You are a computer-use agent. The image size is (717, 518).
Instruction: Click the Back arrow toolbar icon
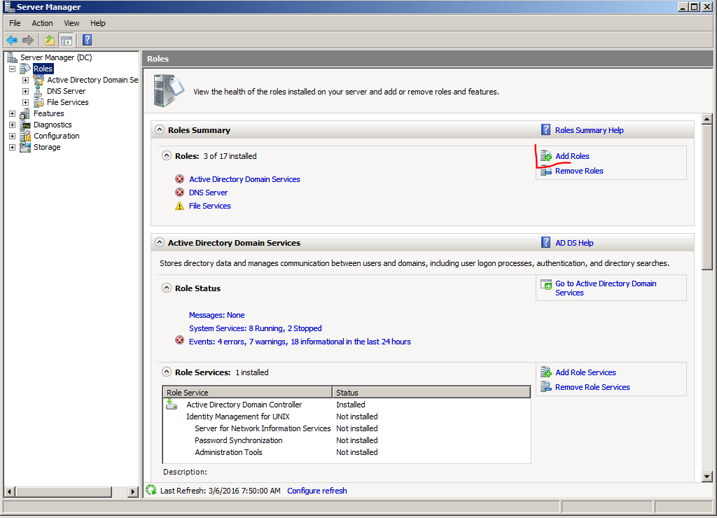(x=12, y=40)
